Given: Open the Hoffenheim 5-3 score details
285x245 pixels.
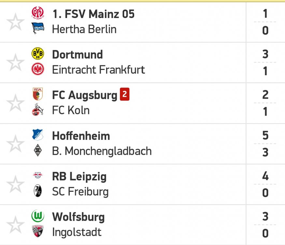Looking at the screenshot, I should click(265, 144).
